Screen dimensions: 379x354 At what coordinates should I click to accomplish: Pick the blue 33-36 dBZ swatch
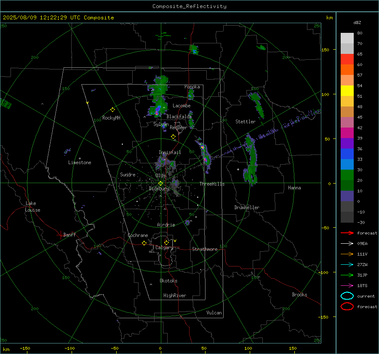[x=347, y=154]
